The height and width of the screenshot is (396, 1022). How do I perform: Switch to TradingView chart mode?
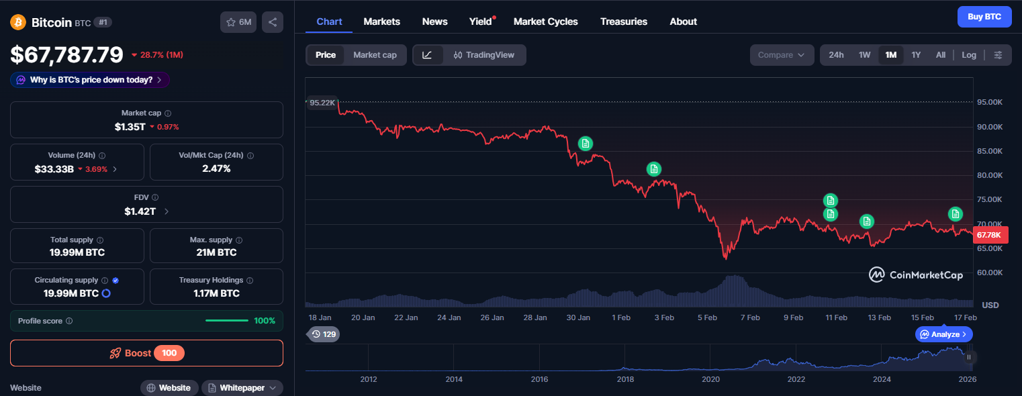(x=484, y=55)
